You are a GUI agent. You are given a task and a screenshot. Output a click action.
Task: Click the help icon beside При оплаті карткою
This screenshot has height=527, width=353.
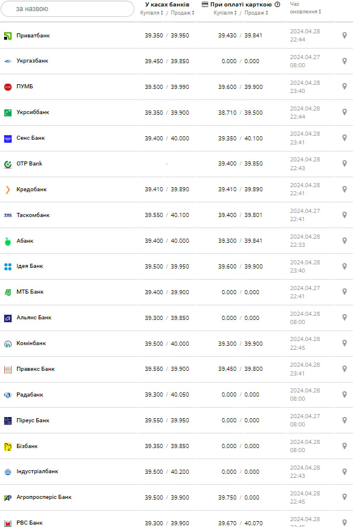coord(277,5)
